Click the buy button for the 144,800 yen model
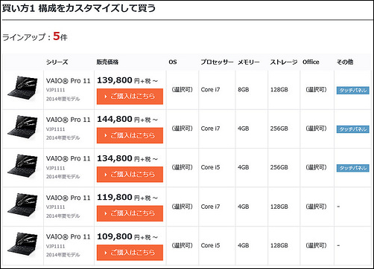 tap(130, 135)
